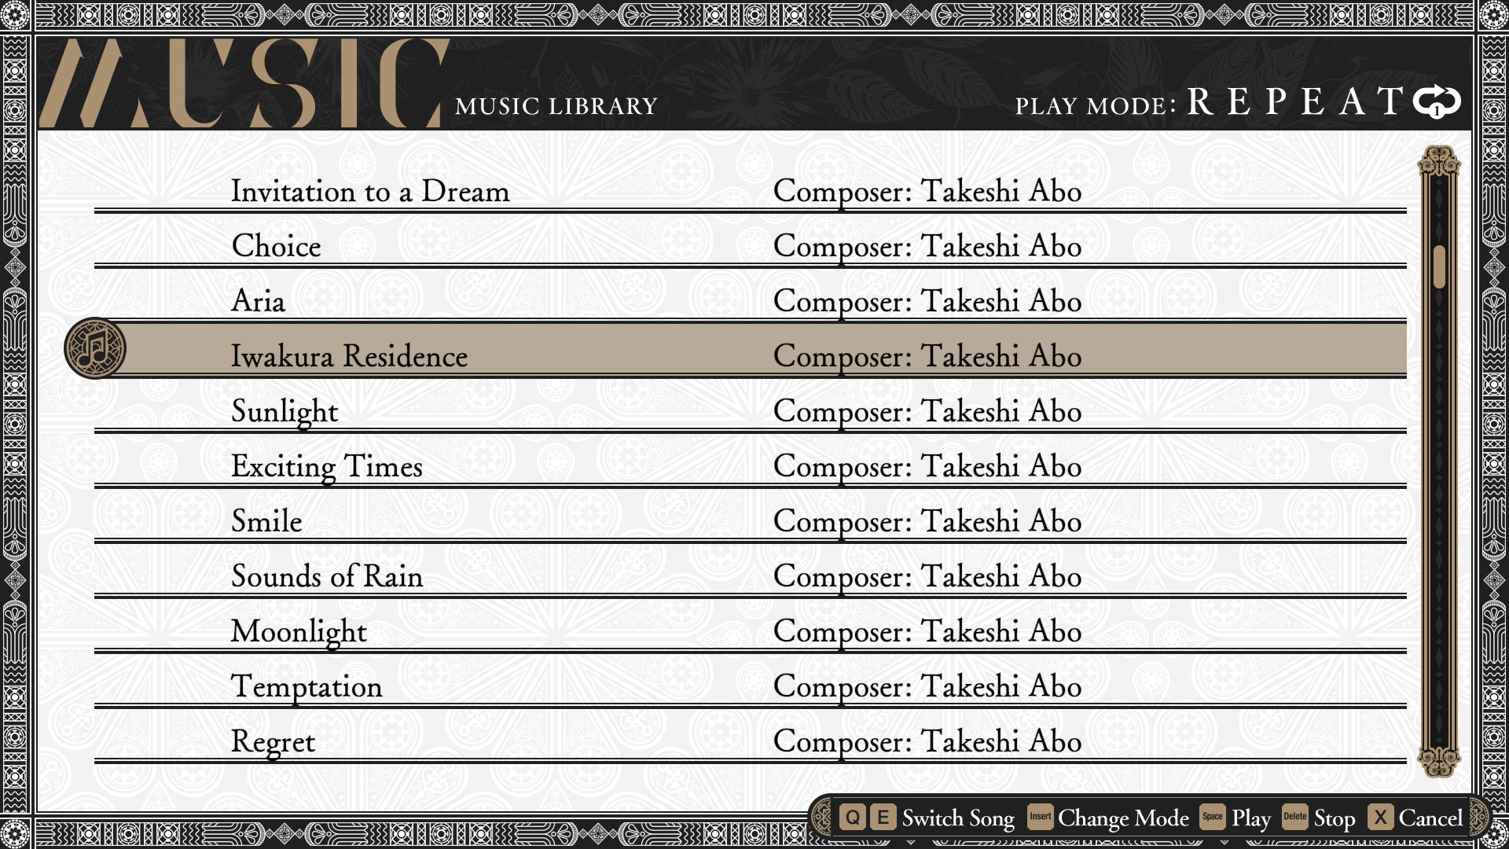Viewport: 1509px width, 849px height.
Task: Click the Delete key icon
Action: tap(1294, 817)
